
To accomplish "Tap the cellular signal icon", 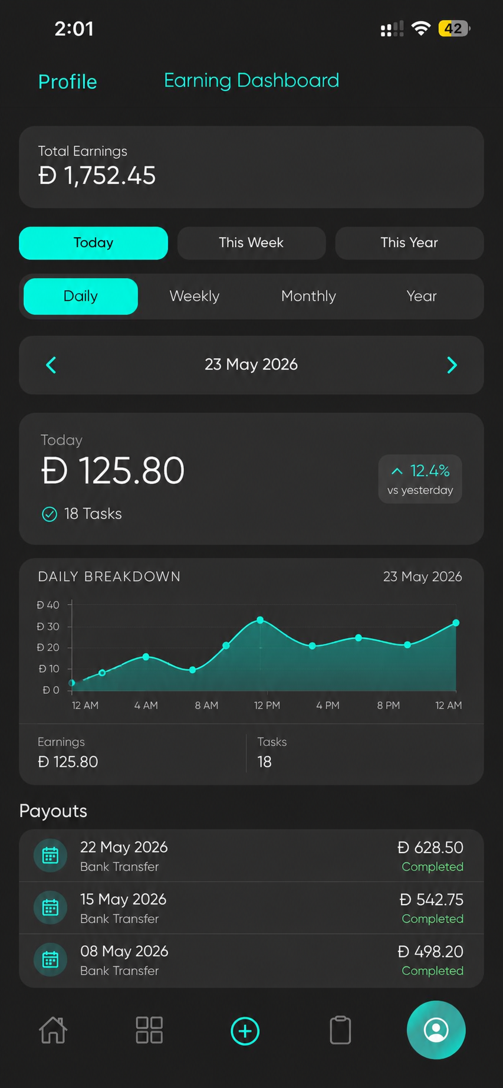I will (x=392, y=28).
